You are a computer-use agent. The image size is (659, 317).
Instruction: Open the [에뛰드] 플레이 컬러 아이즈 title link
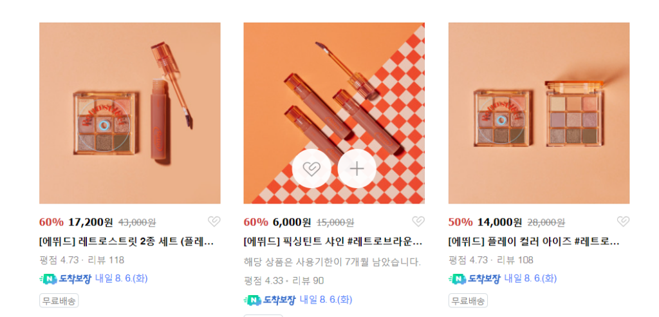534,242
